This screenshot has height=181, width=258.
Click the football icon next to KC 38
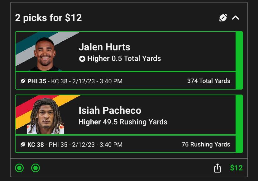(x=23, y=145)
